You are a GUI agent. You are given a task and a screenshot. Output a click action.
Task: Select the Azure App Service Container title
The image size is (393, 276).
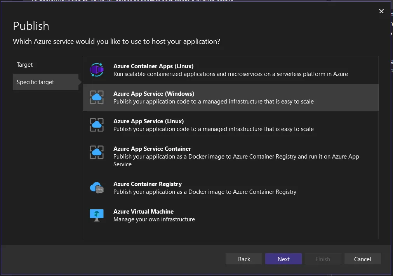pyautogui.click(x=152, y=148)
